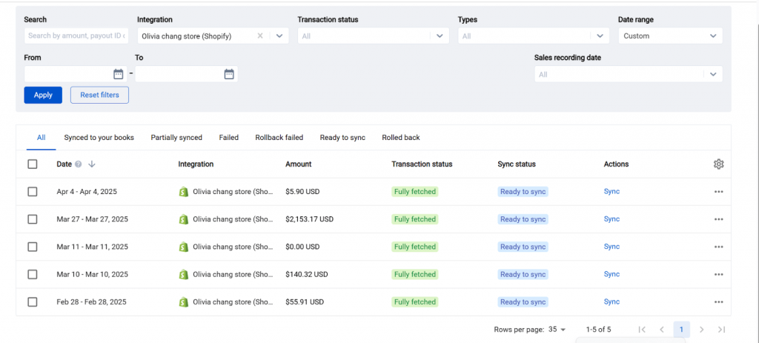Open the To date calendar picker
The width and height of the screenshot is (759, 343).
(x=229, y=74)
